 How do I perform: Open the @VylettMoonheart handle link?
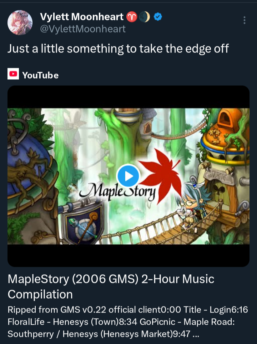83,29
